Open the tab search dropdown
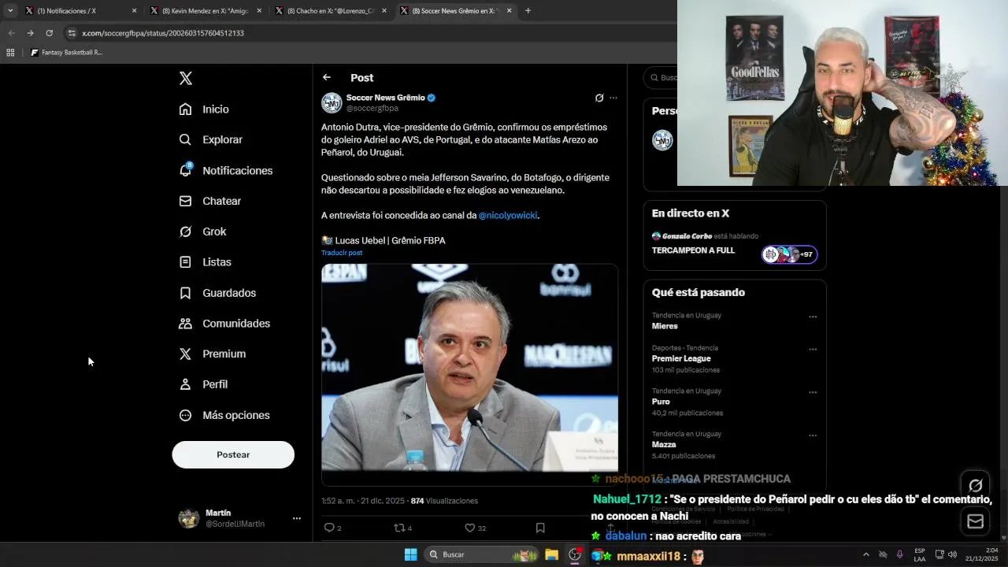The width and height of the screenshot is (1008, 567). point(10,11)
